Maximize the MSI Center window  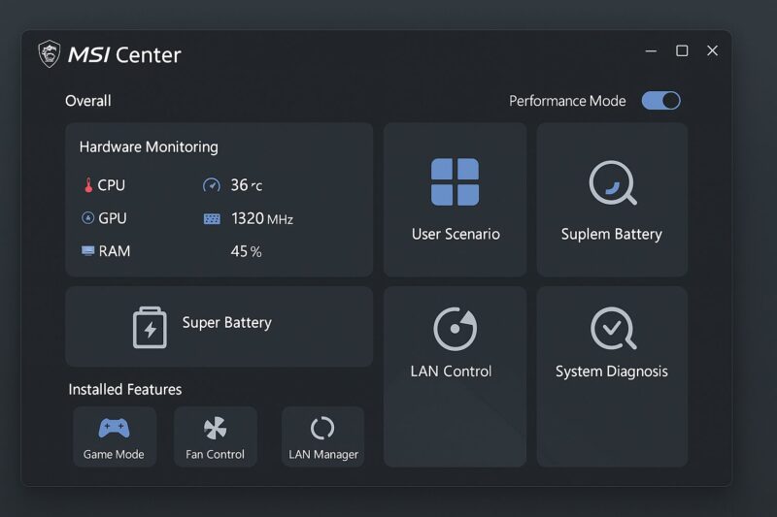point(682,50)
